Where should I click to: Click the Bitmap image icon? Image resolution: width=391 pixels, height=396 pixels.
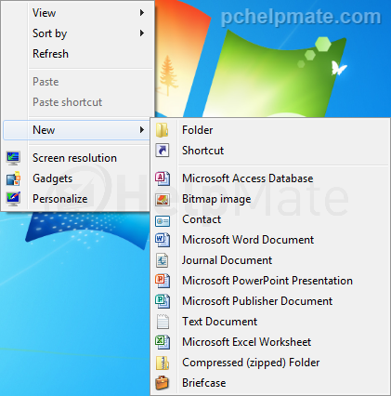pyautogui.click(x=163, y=199)
